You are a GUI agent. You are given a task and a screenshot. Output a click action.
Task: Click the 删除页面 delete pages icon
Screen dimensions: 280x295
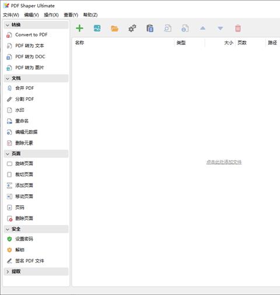click(9, 219)
